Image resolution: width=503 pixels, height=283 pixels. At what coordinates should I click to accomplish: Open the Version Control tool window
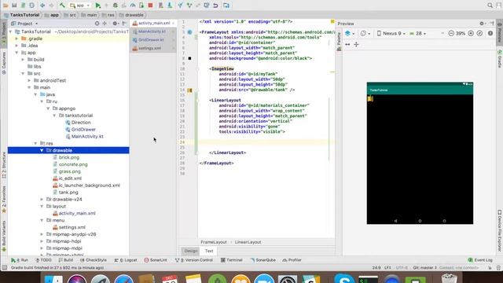pos(194,260)
